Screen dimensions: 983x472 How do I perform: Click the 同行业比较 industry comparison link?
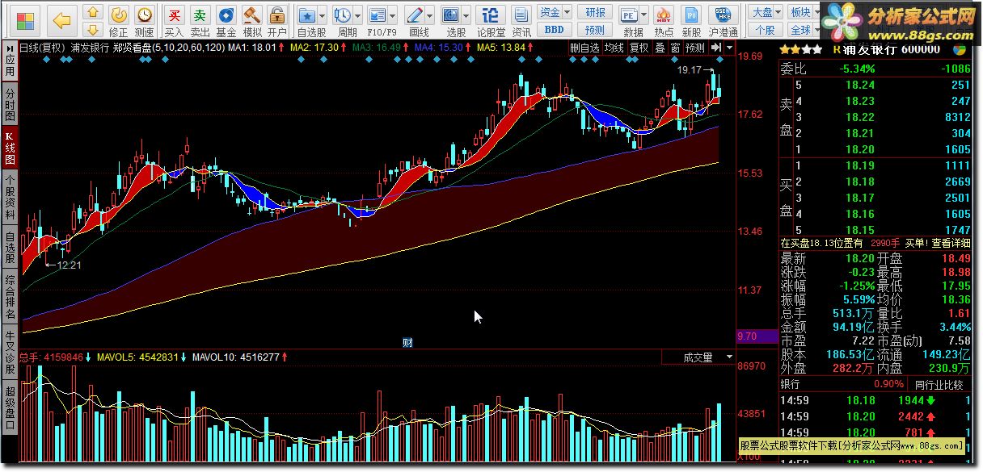click(940, 385)
